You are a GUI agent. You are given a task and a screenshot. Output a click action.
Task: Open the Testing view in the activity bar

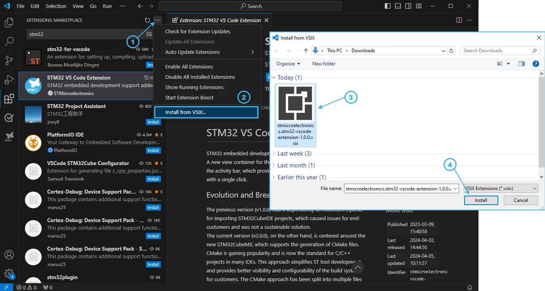pos(9,118)
